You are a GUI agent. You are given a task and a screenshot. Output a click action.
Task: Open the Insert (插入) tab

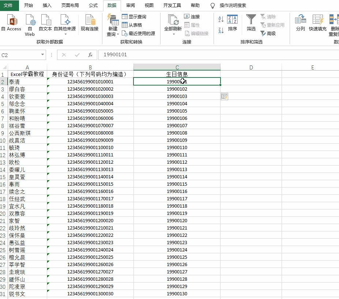point(47,5)
